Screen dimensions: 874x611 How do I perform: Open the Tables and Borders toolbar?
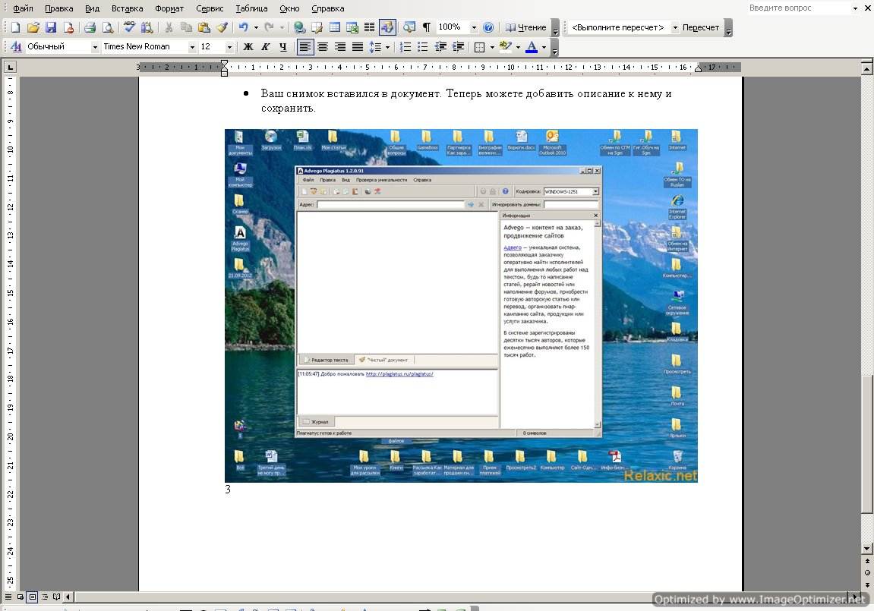point(317,27)
